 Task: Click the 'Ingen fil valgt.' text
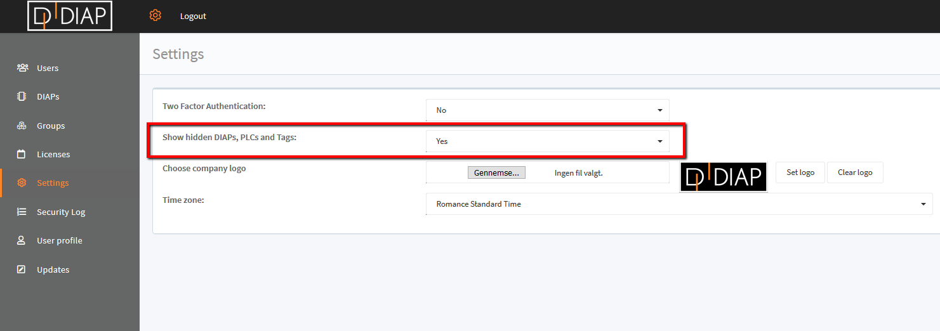[579, 172]
